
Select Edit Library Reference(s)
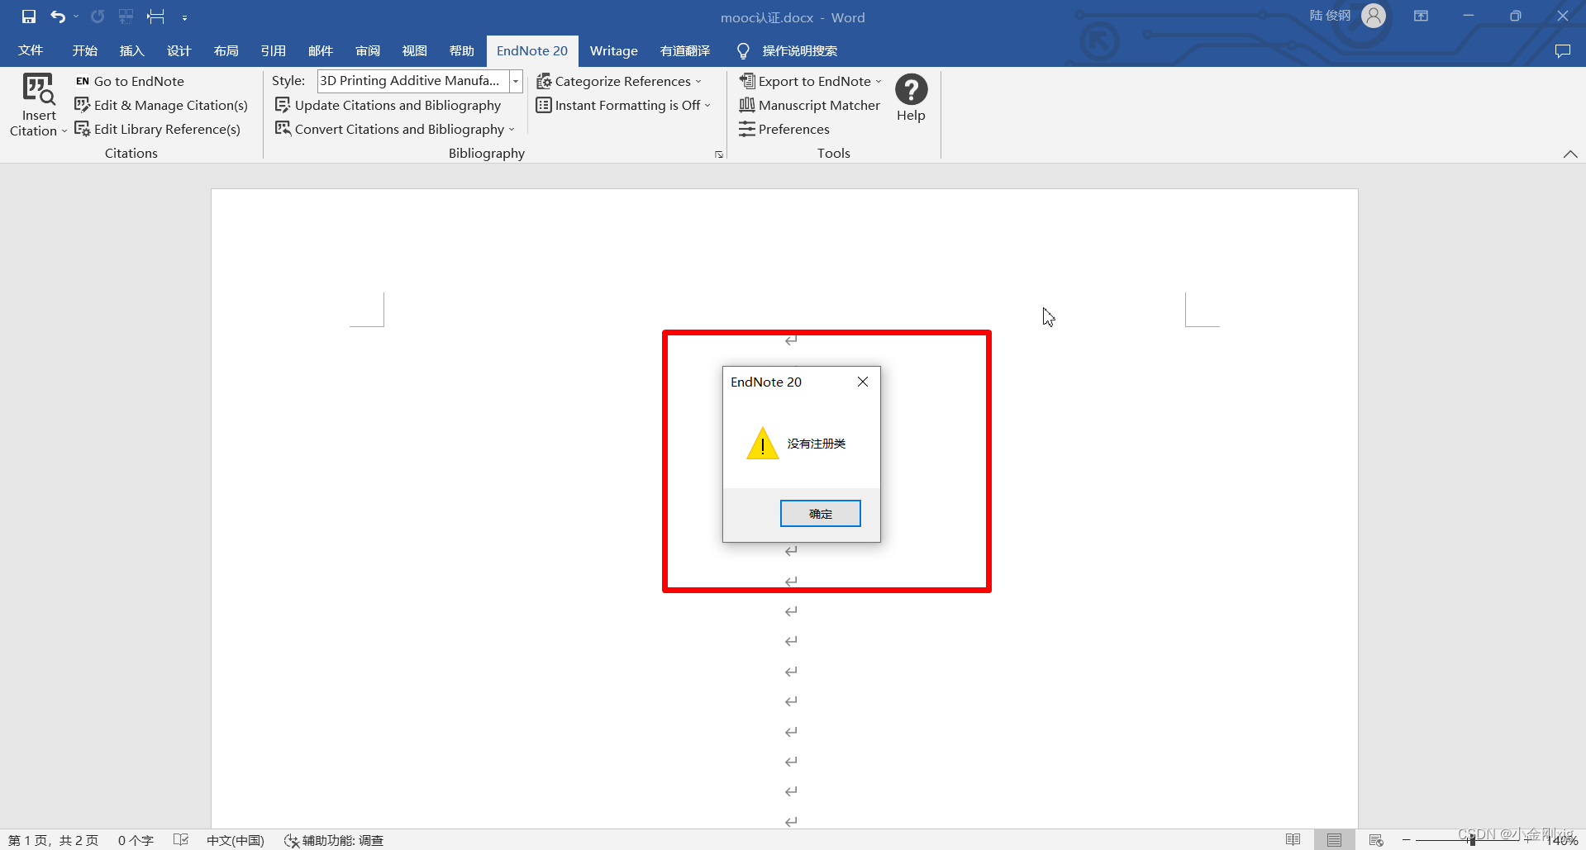tap(158, 129)
